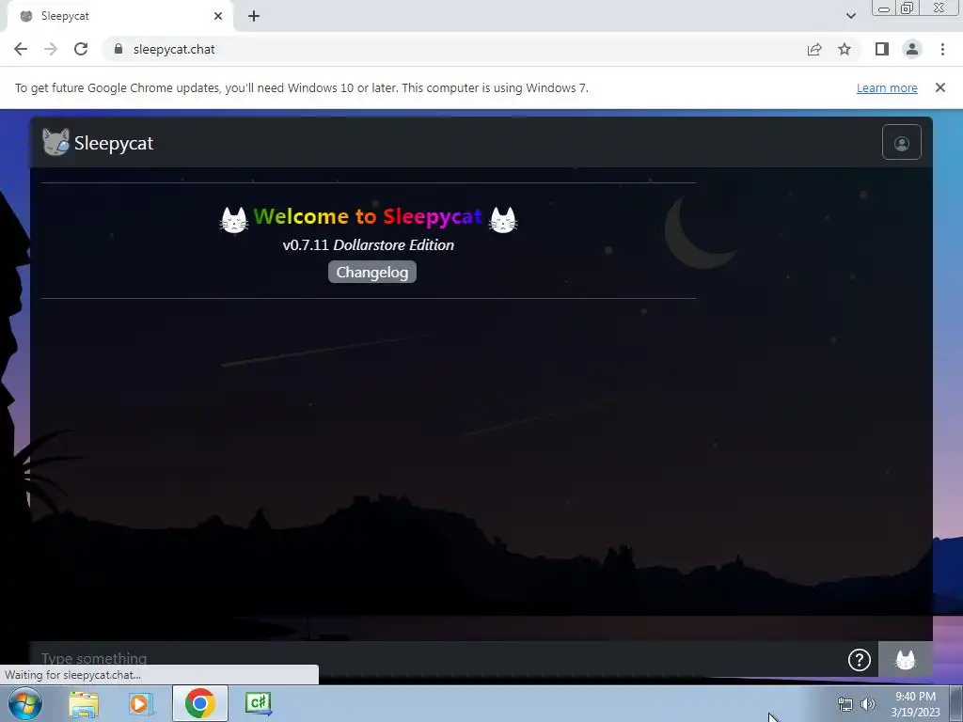Follow the Learn more link
Image resolution: width=963 pixels, height=722 pixels.
(x=887, y=87)
